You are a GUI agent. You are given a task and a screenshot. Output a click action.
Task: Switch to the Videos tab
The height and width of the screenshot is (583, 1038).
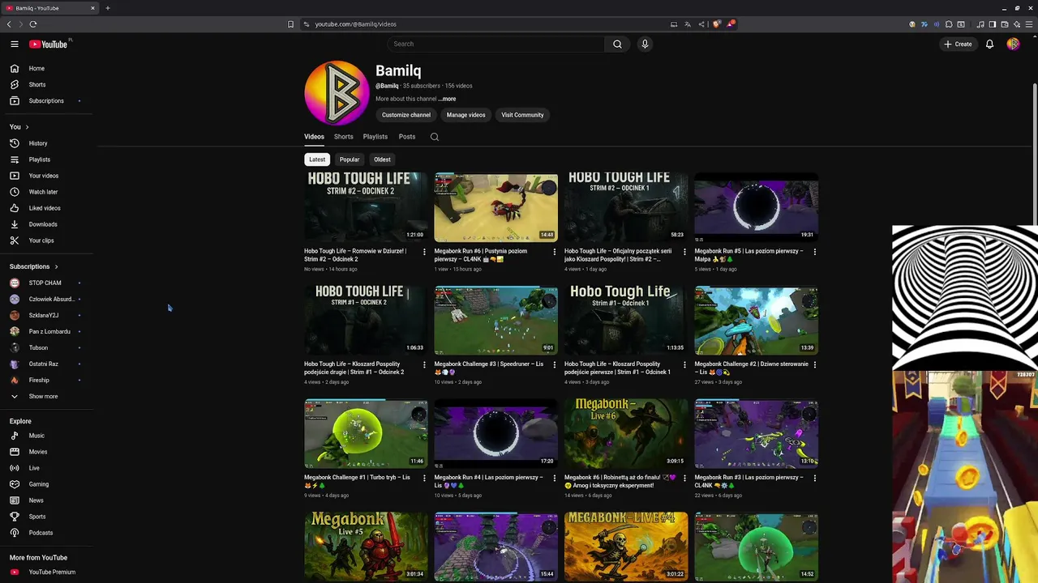pos(314,137)
